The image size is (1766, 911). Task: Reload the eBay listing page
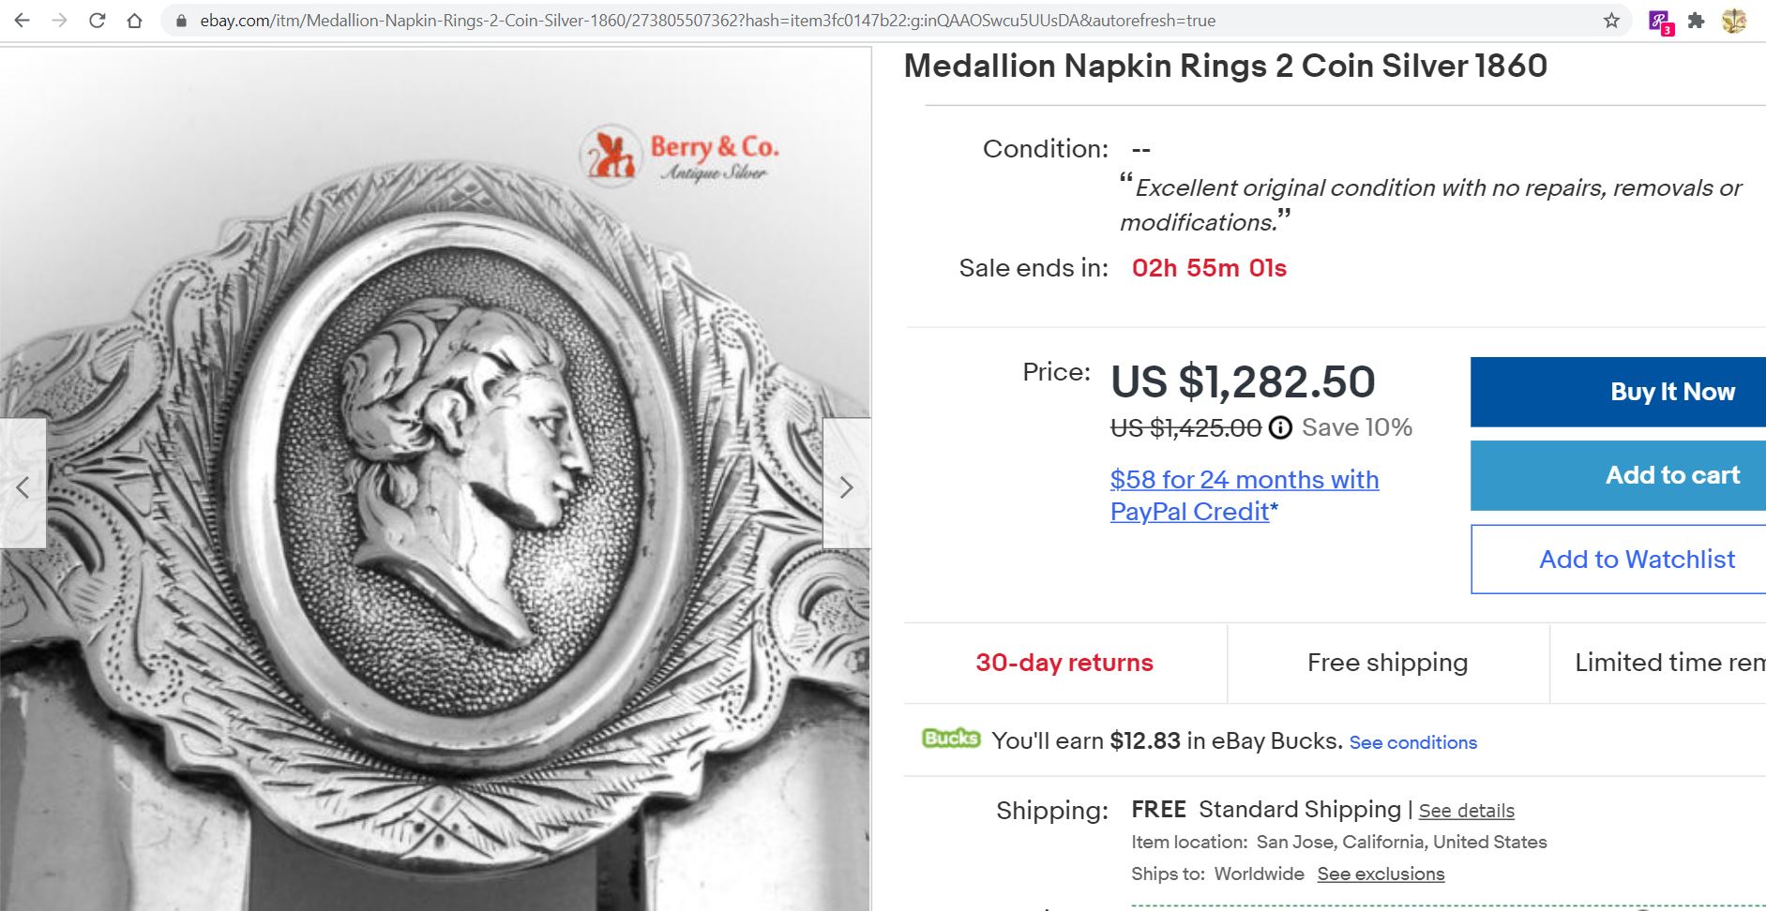click(x=97, y=20)
